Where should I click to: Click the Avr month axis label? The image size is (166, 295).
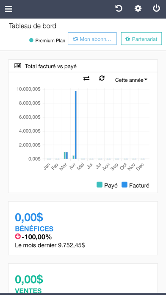tap(72, 166)
